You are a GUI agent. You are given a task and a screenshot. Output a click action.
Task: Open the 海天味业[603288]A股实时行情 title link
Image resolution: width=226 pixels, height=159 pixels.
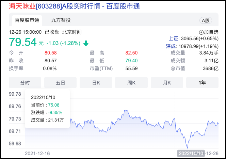(74, 6)
